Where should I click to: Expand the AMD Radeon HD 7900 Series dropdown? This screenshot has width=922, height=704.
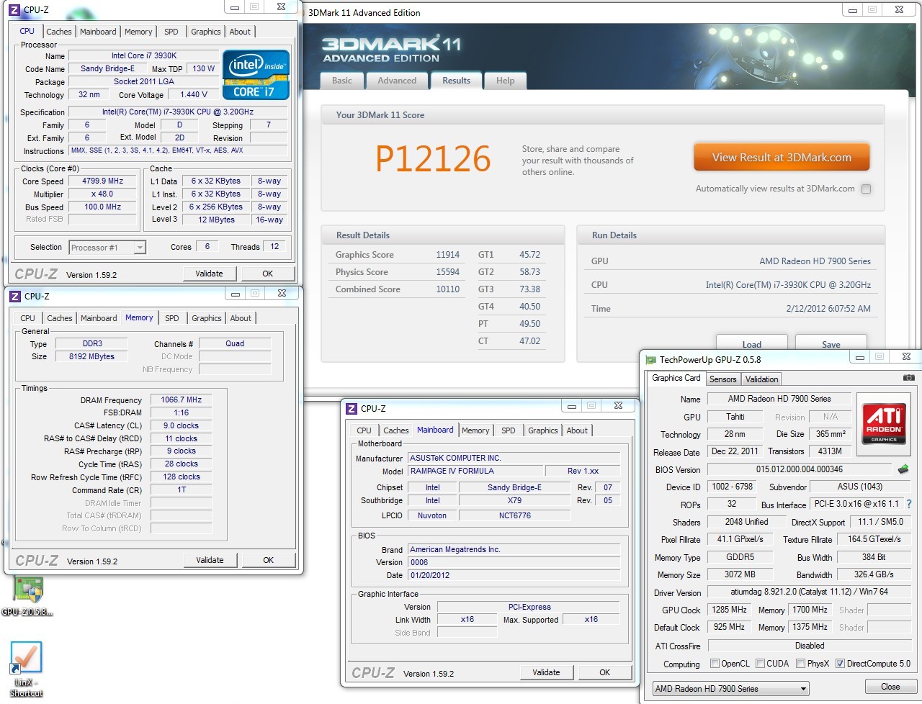pyautogui.click(x=730, y=689)
